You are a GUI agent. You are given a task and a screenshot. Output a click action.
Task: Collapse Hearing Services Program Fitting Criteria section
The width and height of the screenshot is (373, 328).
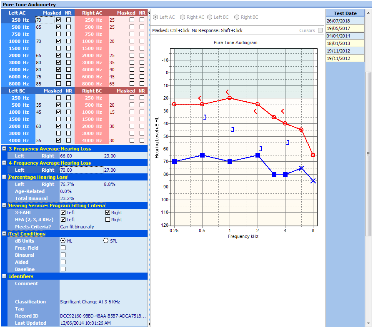4,205
